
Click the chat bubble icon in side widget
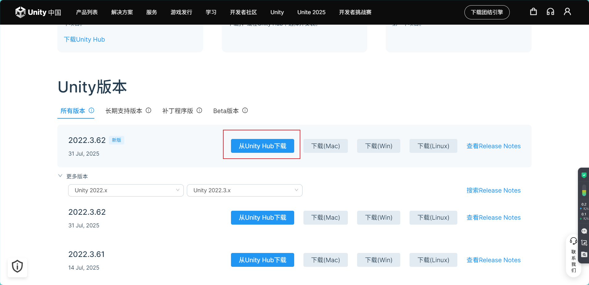[x=584, y=231]
